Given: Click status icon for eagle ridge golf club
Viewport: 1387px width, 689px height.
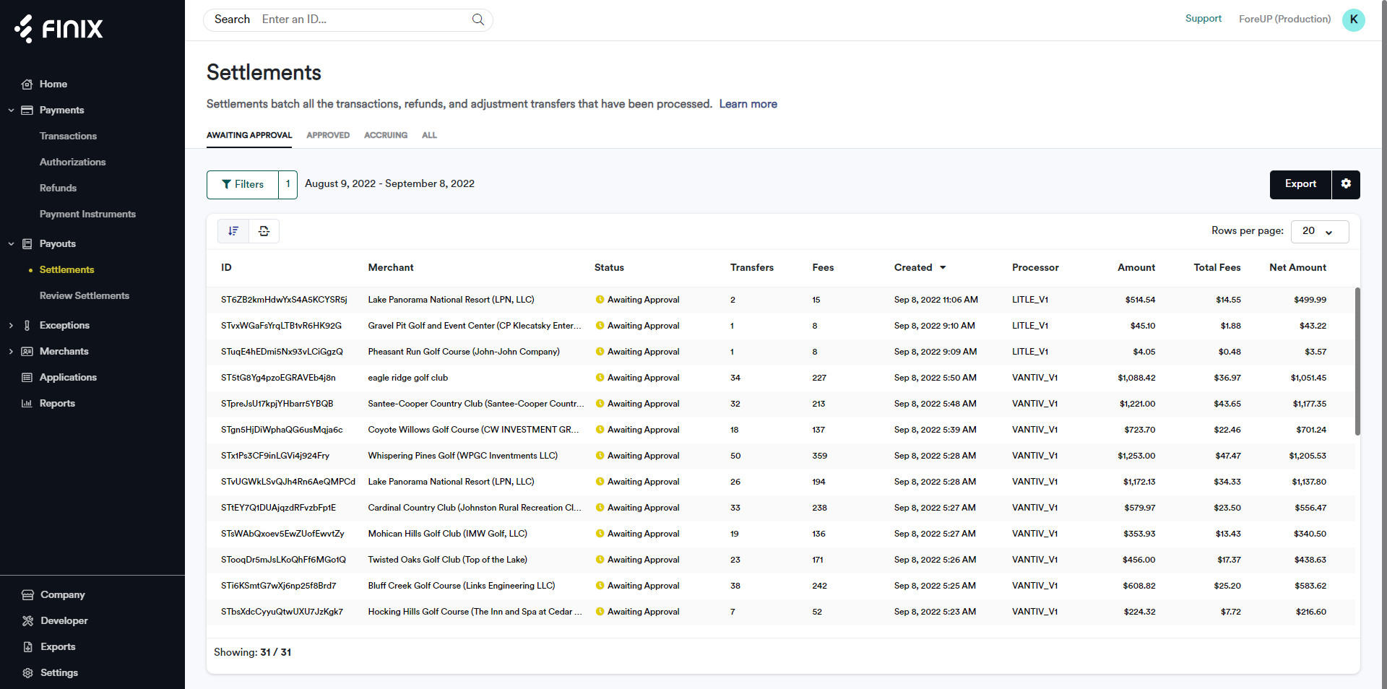Looking at the screenshot, I should coord(600,378).
